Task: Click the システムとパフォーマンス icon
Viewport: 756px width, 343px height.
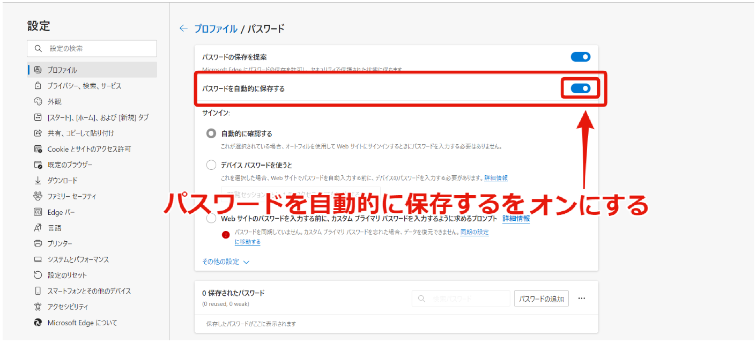Action: pyautogui.click(x=38, y=259)
